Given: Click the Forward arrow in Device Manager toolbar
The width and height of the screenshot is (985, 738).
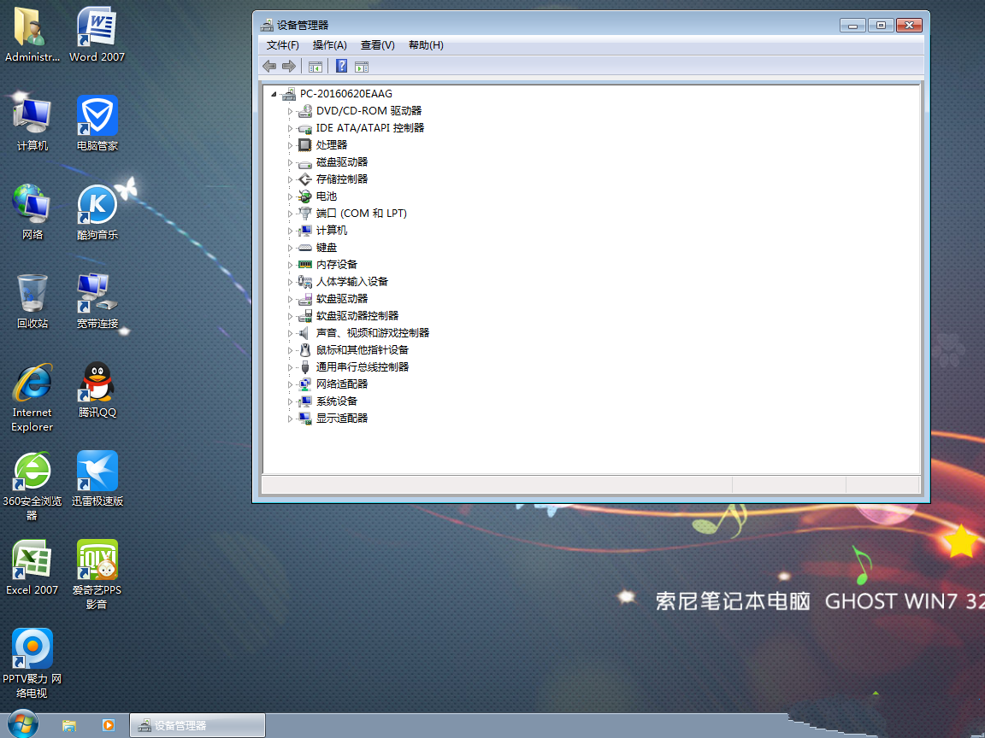Looking at the screenshot, I should coord(289,66).
